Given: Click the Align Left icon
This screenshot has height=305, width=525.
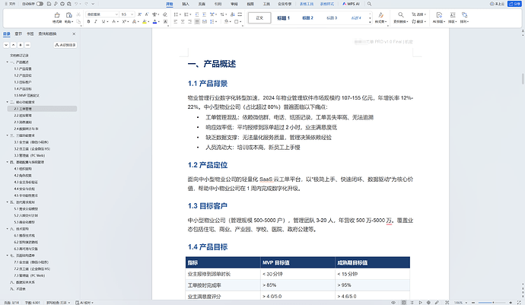Looking at the screenshot, I should 176,22.
